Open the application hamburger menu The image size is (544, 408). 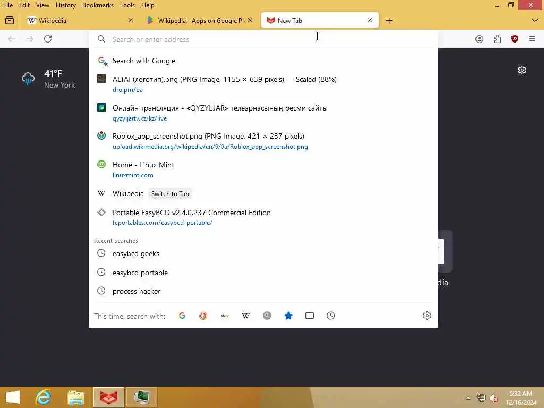[x=532, y=39]
